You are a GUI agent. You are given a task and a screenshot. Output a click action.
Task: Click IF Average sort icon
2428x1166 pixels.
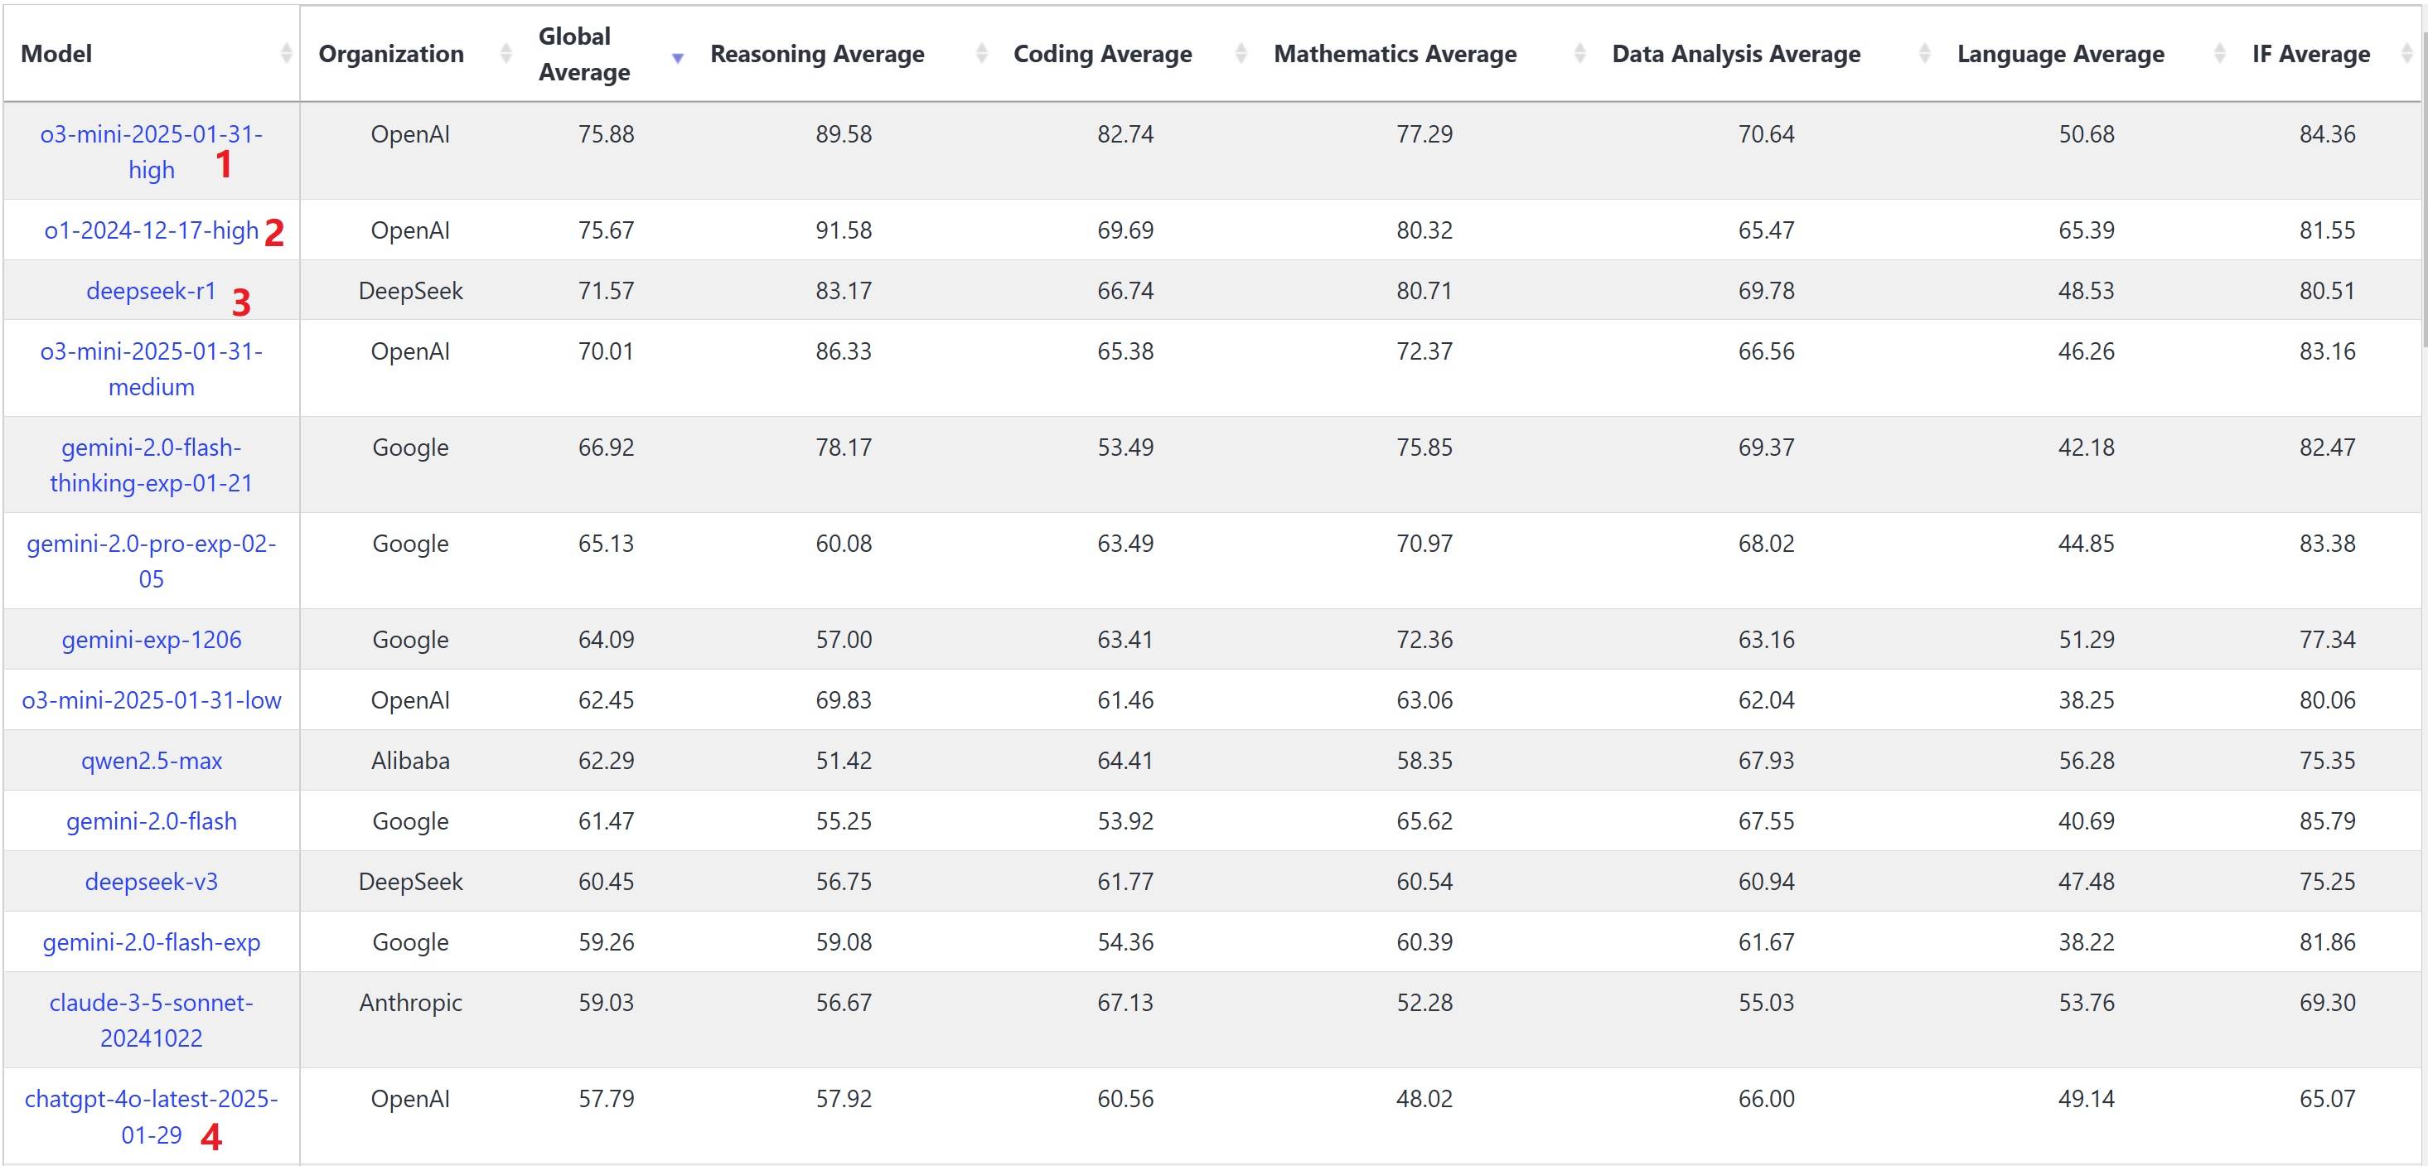tap(2406, 55)
